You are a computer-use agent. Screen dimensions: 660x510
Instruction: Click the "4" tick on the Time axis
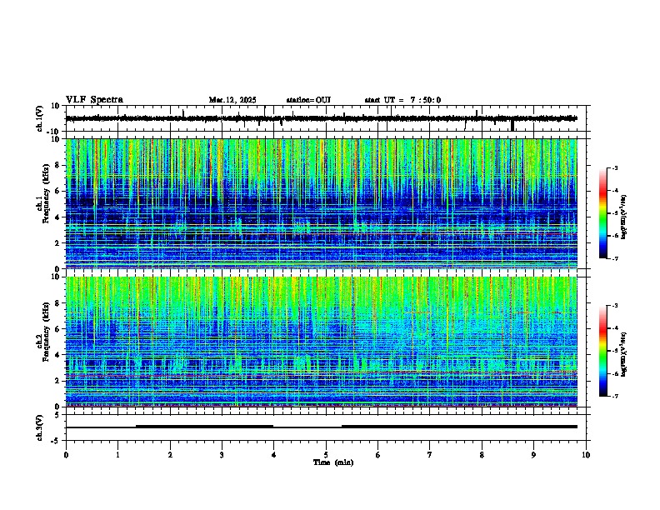274,455
